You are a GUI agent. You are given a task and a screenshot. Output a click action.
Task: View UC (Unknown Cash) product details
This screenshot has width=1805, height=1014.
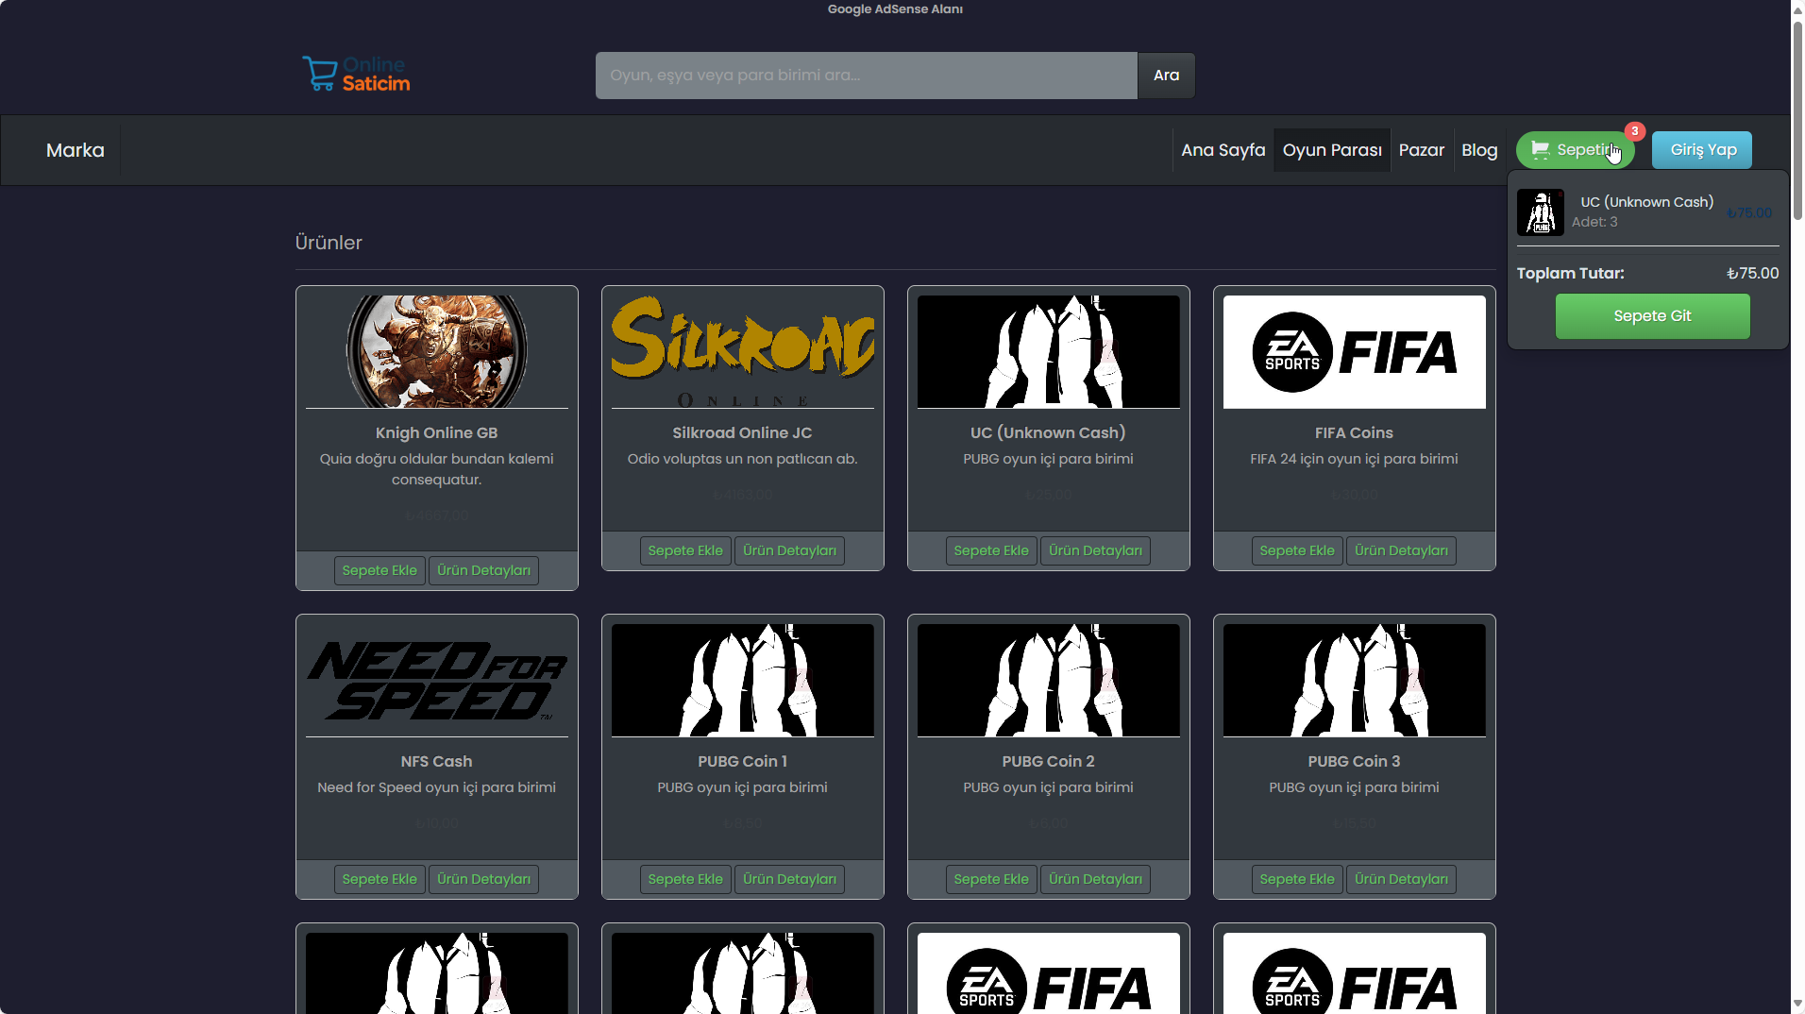(x=1095, y=550)
